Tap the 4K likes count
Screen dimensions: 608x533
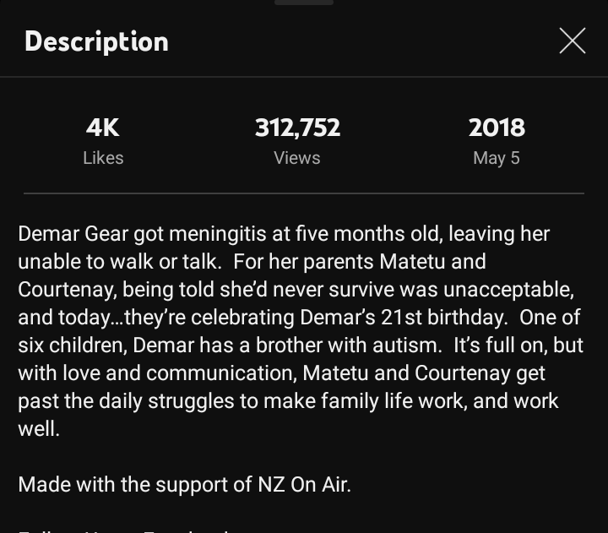(x=103, y=128)
